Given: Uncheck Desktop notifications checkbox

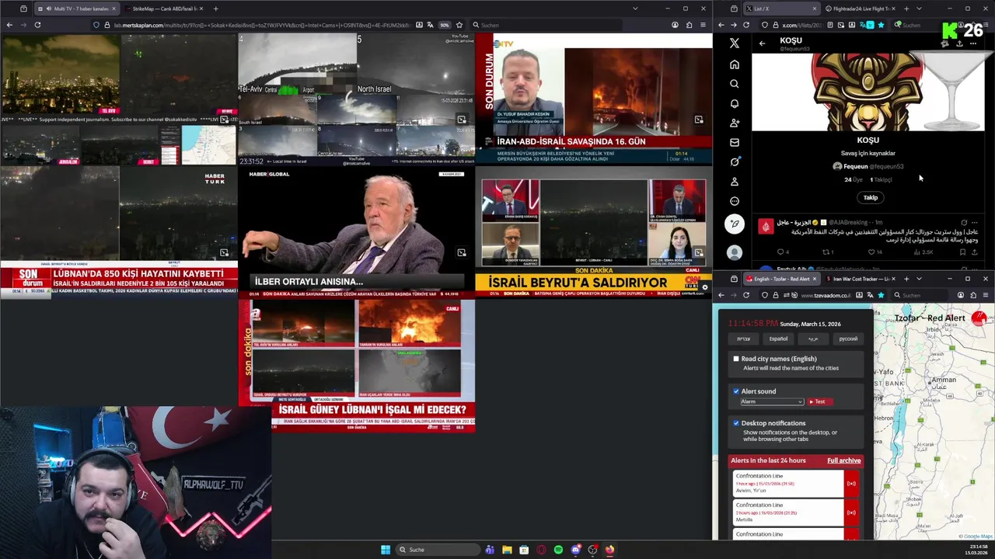Looking at the screenshot, I should (x=736, y=423).
